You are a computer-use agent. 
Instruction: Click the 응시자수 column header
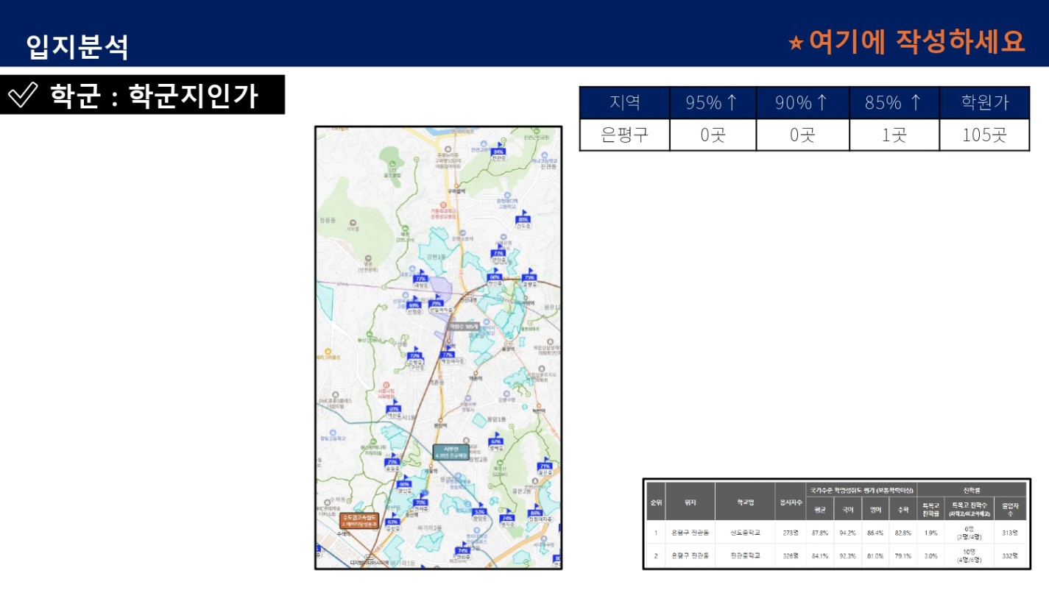(791, 502)
